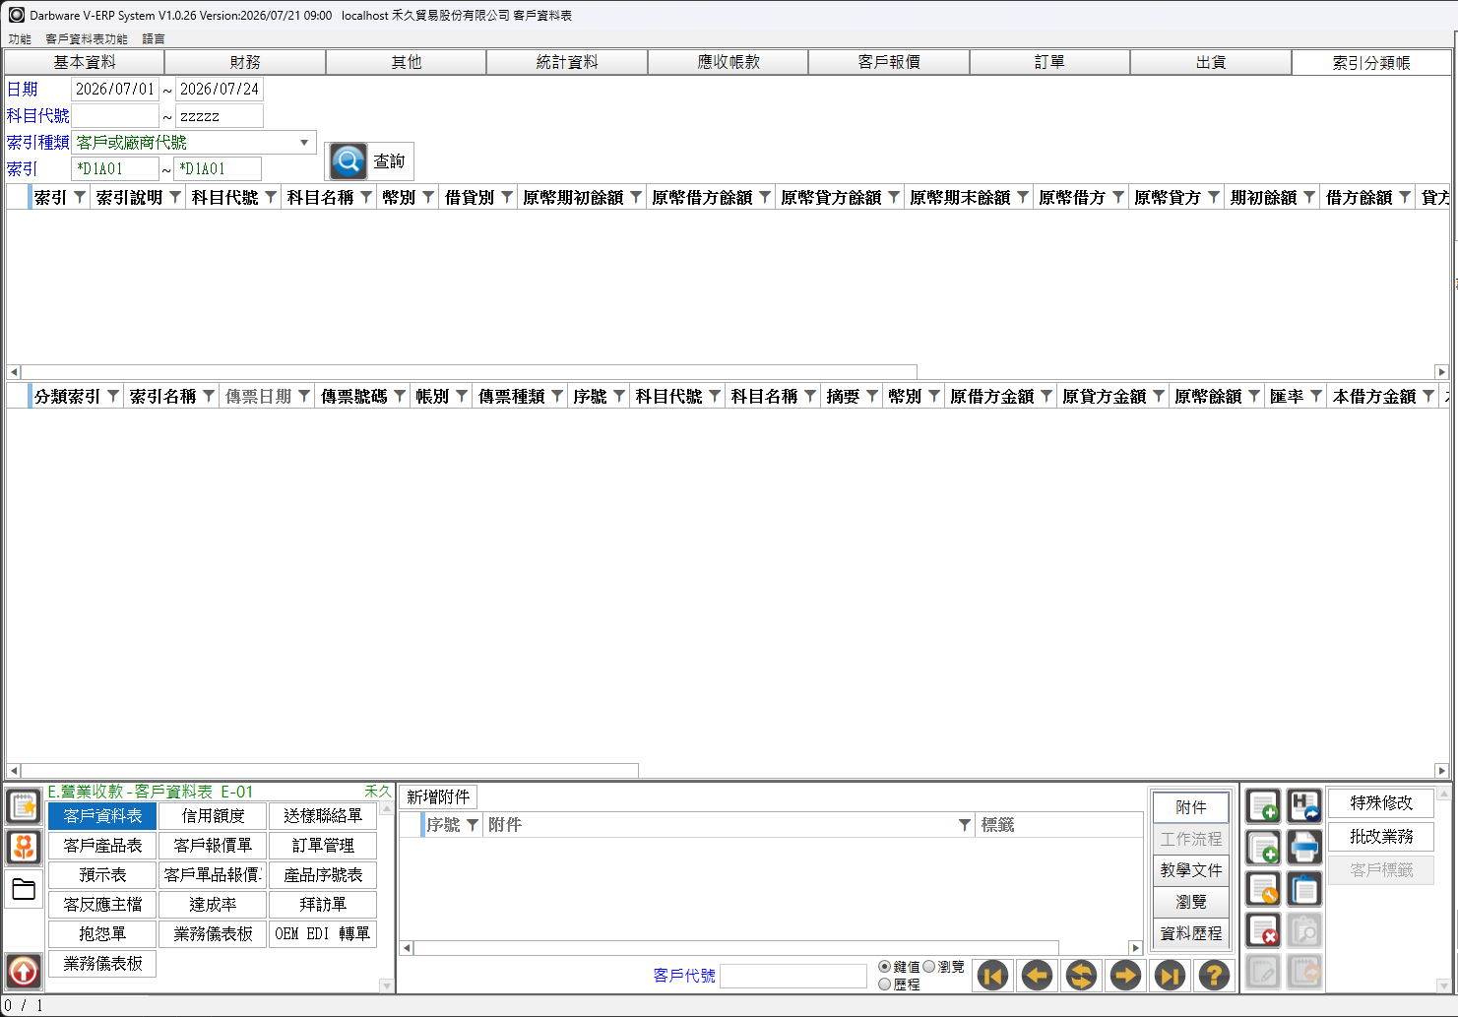Click the upper grid horizontal scrollbar thumb
This screenshot has width=1458, height=1017.
click(x=469, y=372)
